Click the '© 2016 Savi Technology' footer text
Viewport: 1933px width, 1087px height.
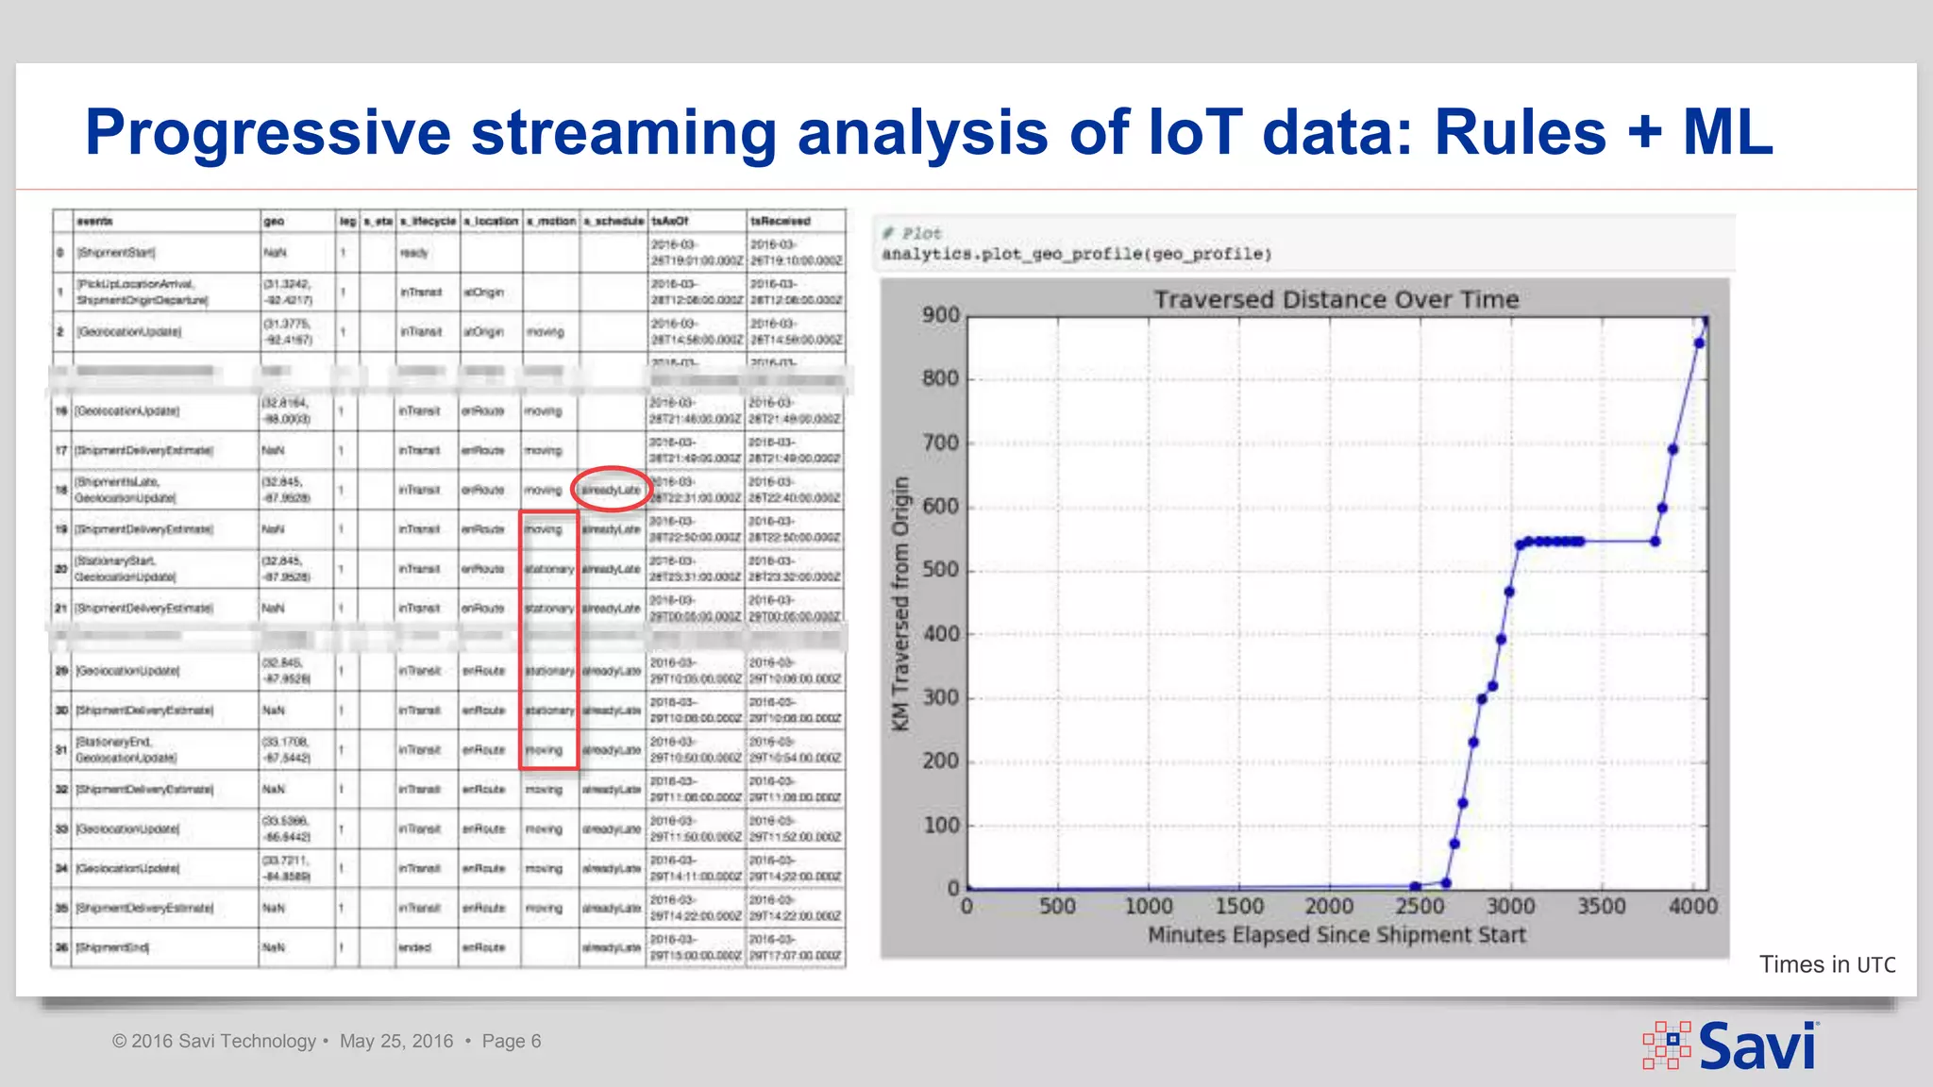click(x=214, y=1041)
